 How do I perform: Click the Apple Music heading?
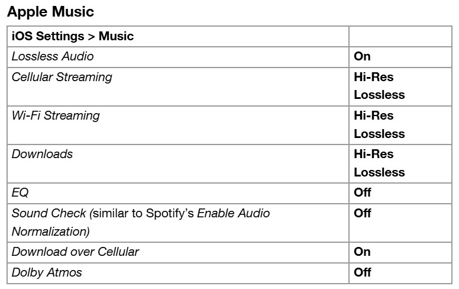[x=50, y=11]
